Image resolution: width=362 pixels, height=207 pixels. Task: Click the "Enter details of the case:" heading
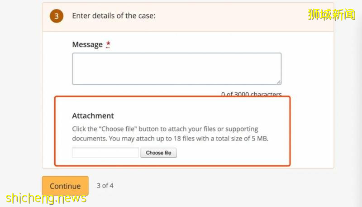coord(114,16)
